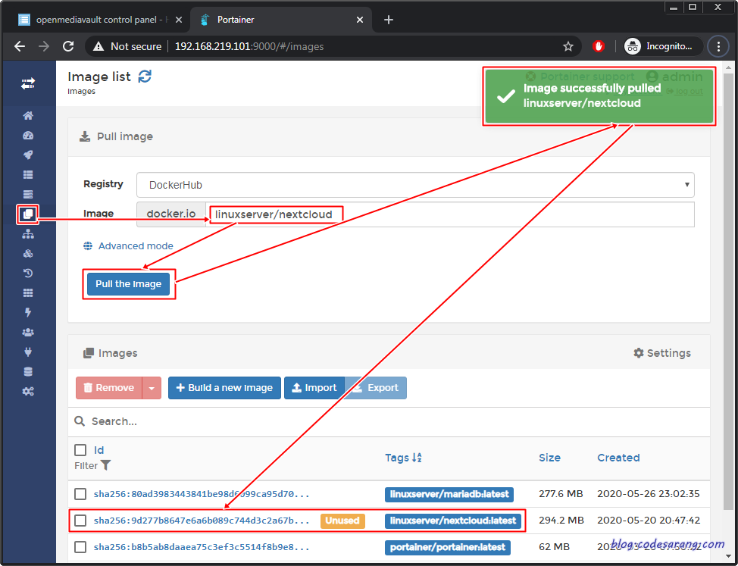Screen dimensions: 738x566
Task: Select the portainer/portainer image checkbox
Action: tap(80, 547)
